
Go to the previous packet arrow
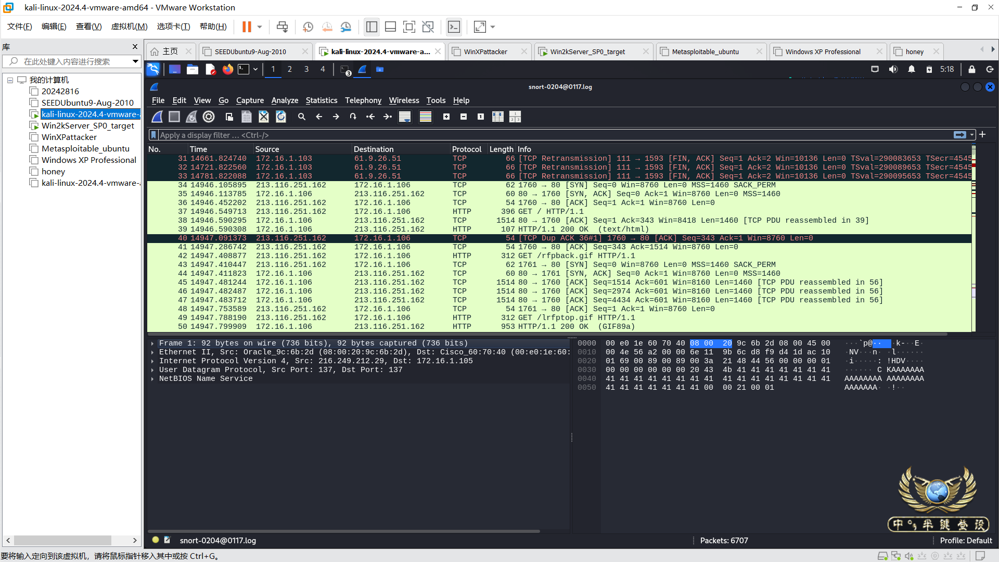[x=319, y=117]
